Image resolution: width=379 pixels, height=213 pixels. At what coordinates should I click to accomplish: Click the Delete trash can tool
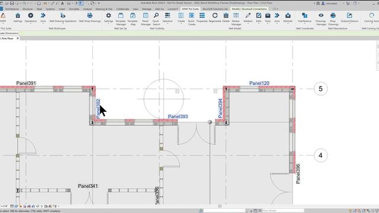click(226, 17)
